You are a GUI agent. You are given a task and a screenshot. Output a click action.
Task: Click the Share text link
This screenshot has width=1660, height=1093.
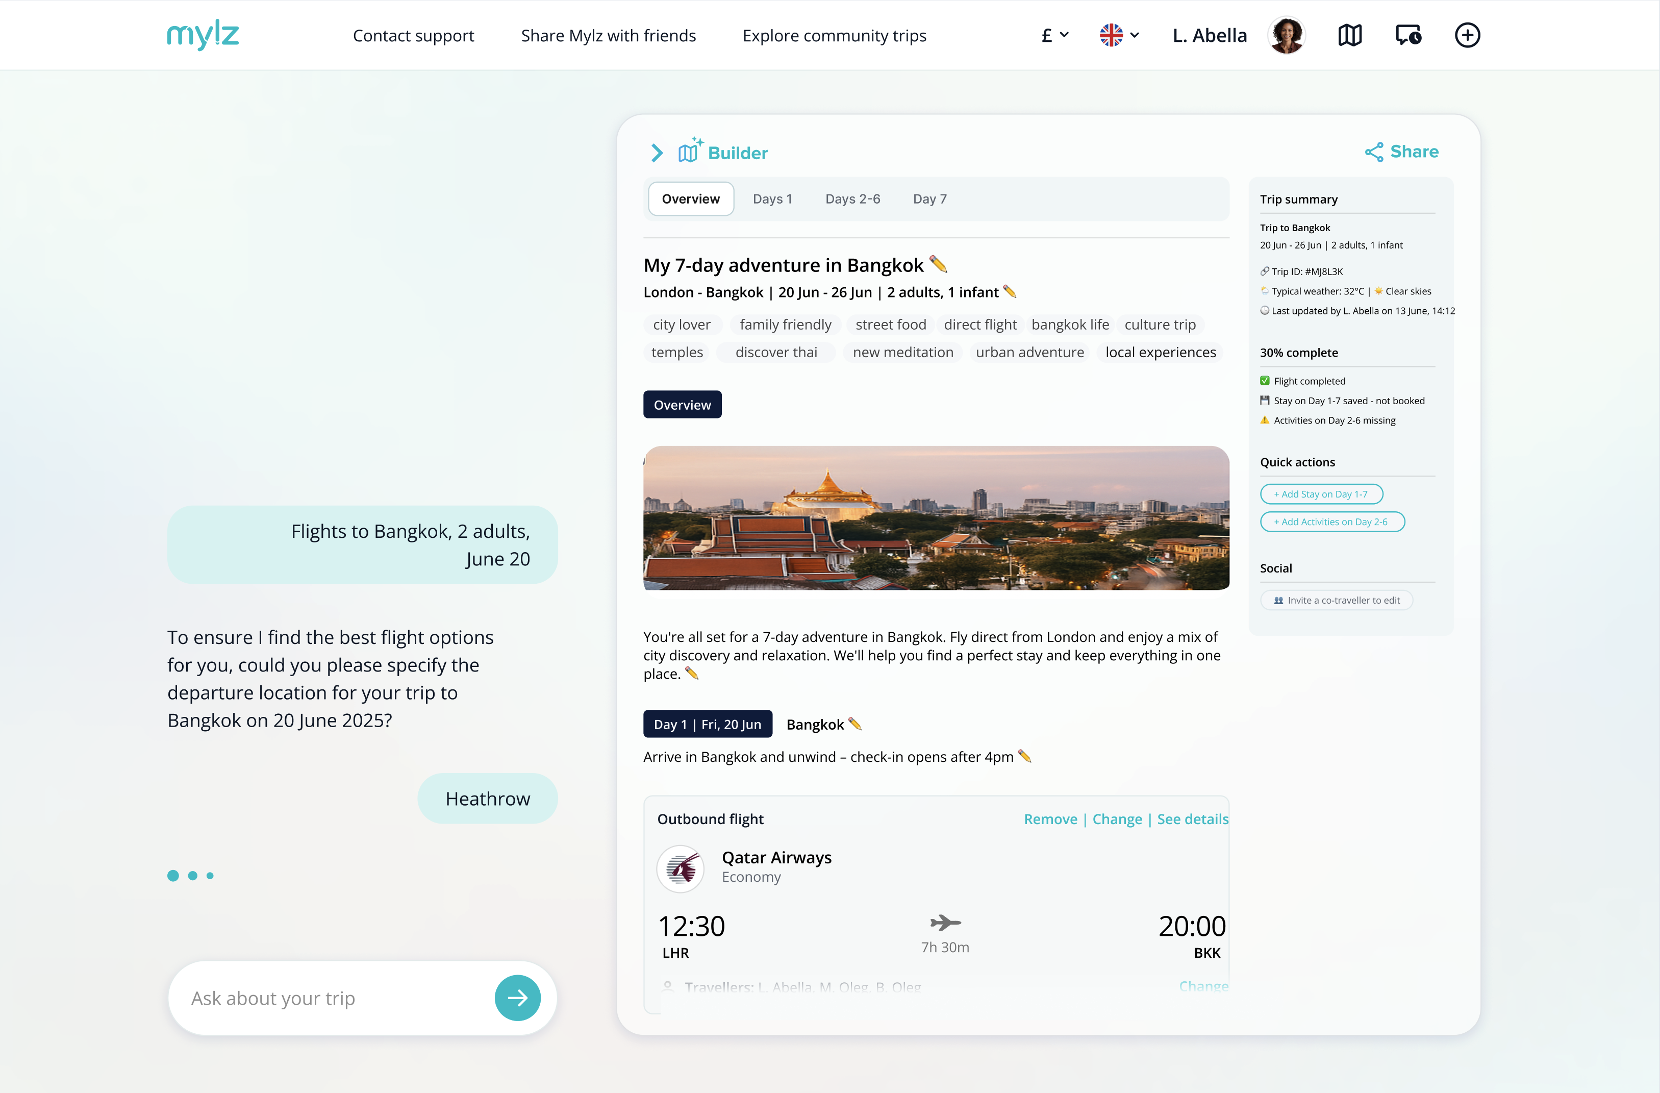(x=1414, y=152)
